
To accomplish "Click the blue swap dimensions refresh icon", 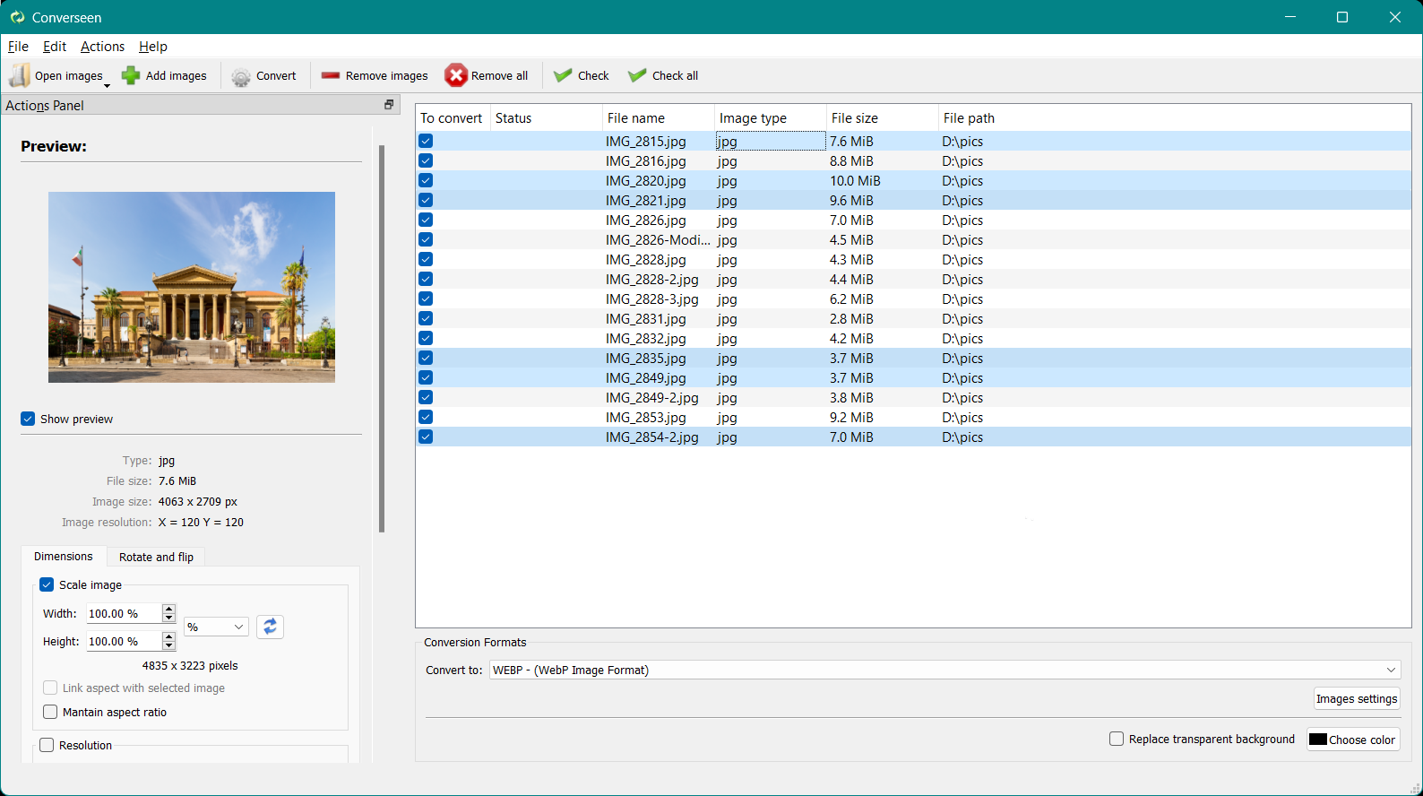I will click(270, 627).
